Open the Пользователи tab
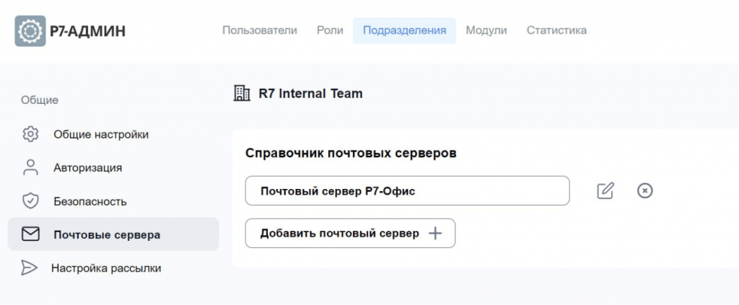 pyautogui.click(x=260, y=30)
